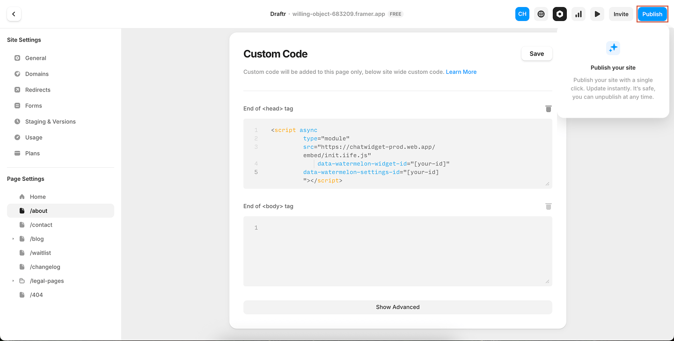
Task: Click the black hexagon plugins icon
Action: click(x=560, y=14)
